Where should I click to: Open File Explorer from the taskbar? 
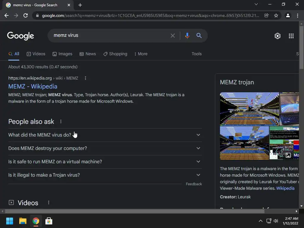(x=23, y=221)
